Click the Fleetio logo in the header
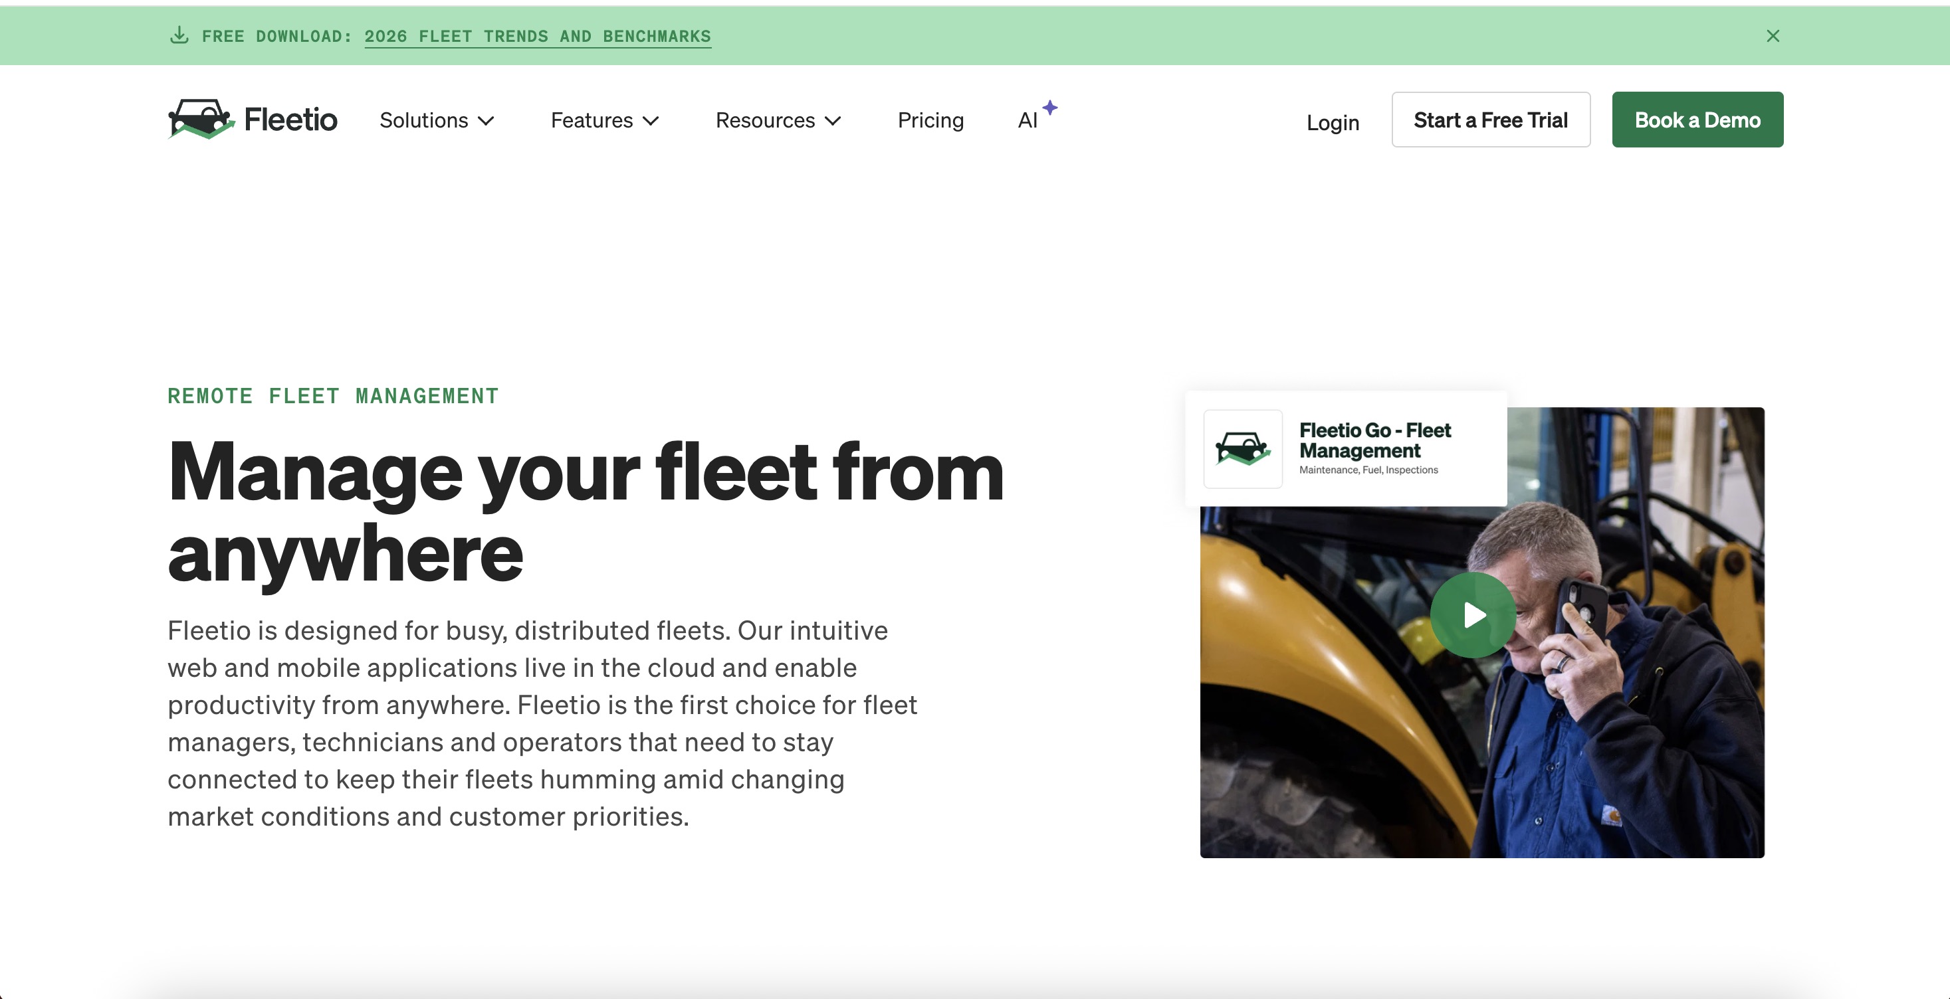 click(x=252, y=120)
